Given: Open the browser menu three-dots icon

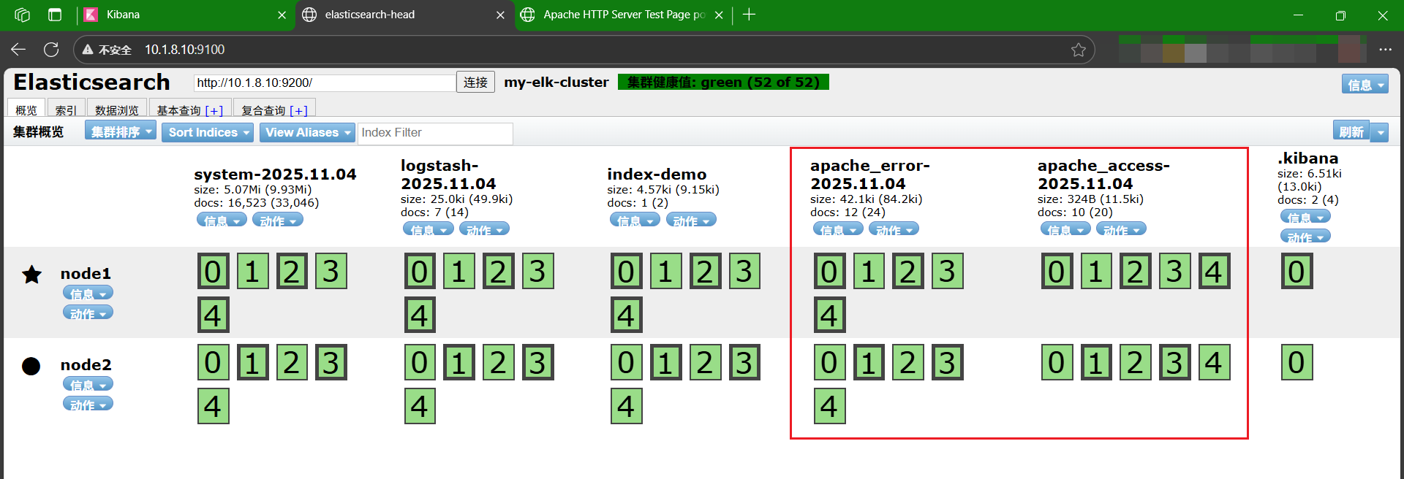Looking at the screenshot, I should tap(1385, 50).
